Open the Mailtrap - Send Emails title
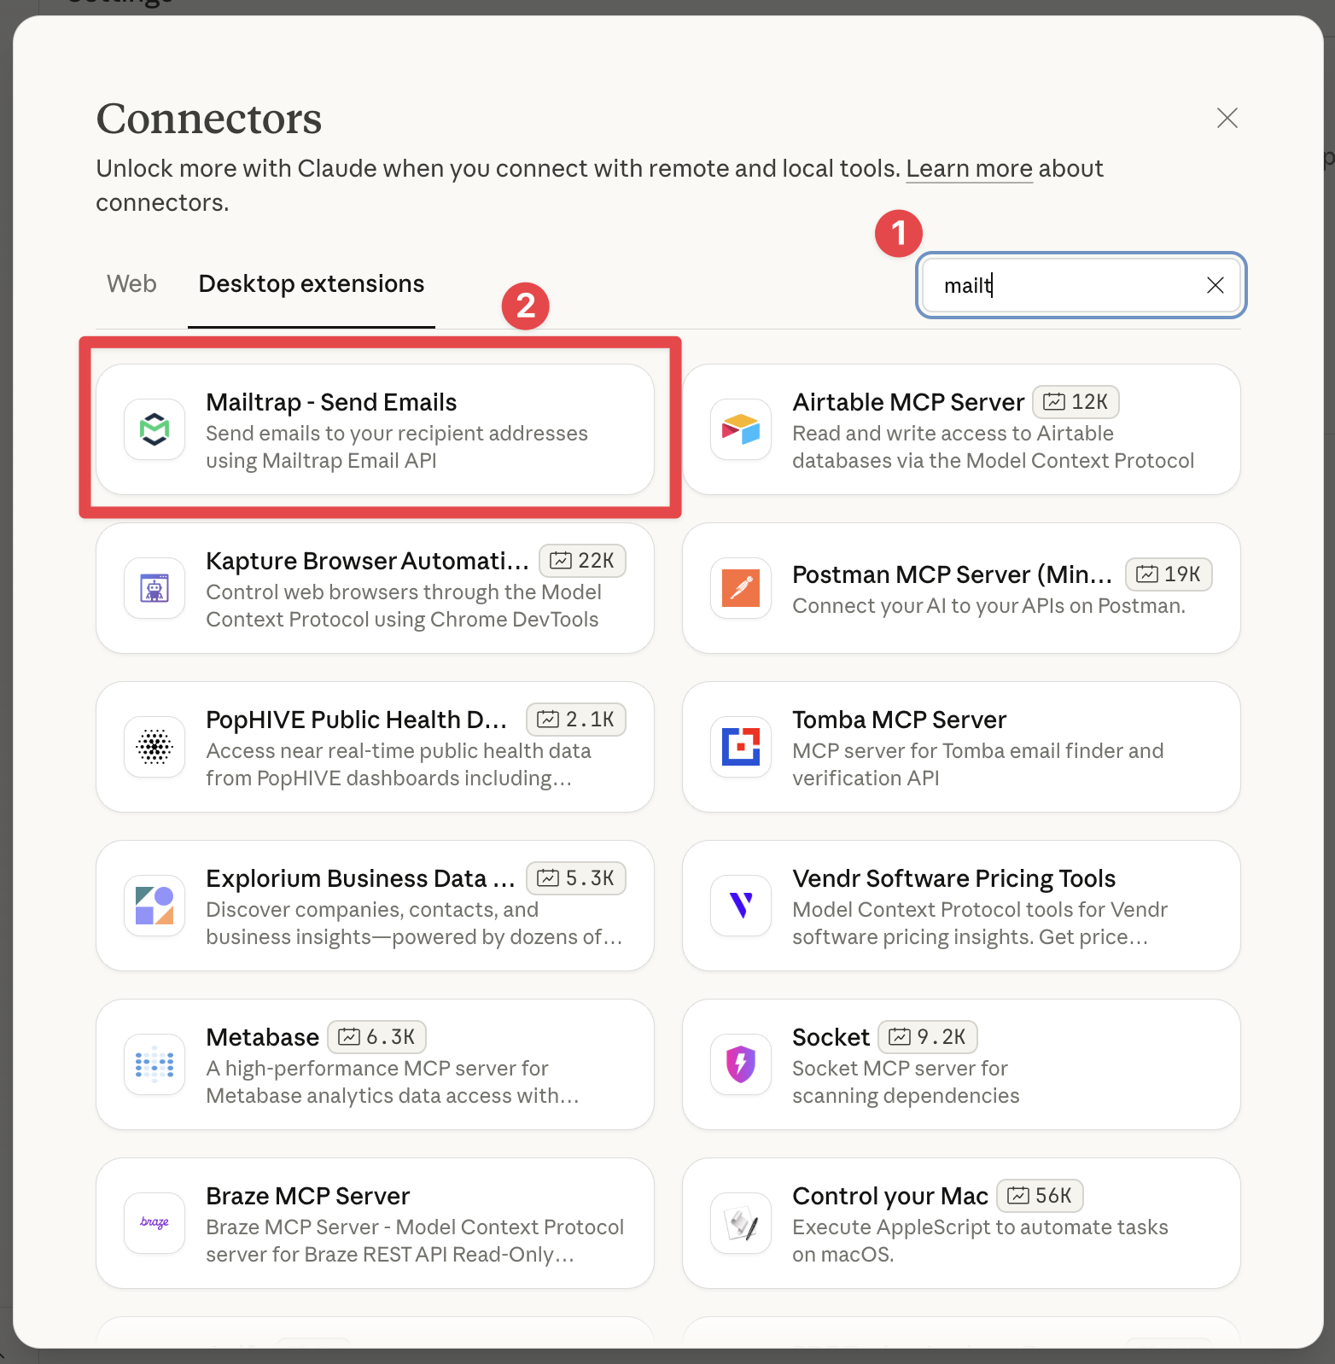 click(331, 402)
